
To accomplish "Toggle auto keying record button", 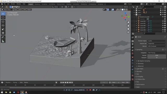I will pyautogui.click(x=56, y=83).
